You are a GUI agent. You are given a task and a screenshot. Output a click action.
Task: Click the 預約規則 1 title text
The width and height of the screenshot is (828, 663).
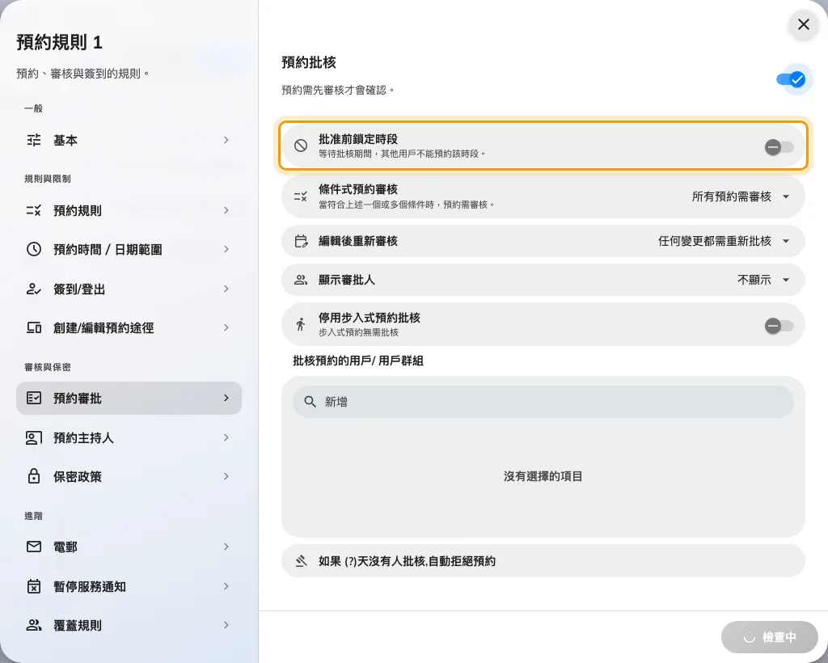tap(59, 42)
